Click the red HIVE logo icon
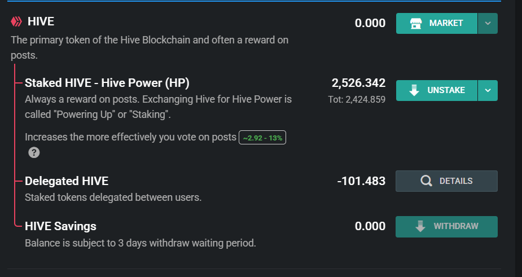 16,21
